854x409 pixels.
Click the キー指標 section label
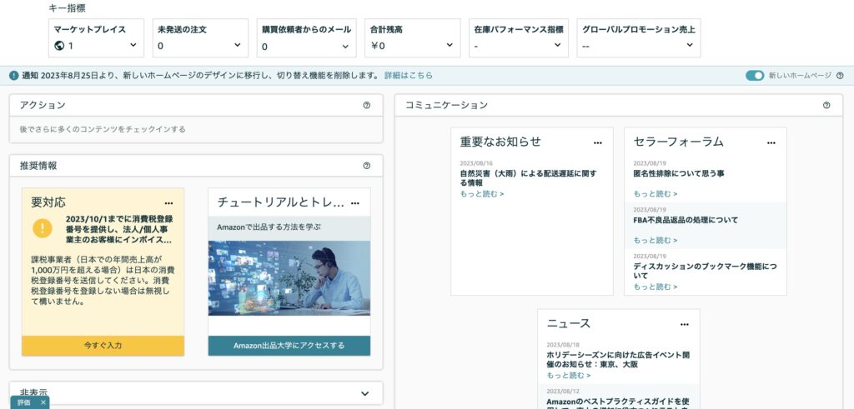tap(67, 8)
